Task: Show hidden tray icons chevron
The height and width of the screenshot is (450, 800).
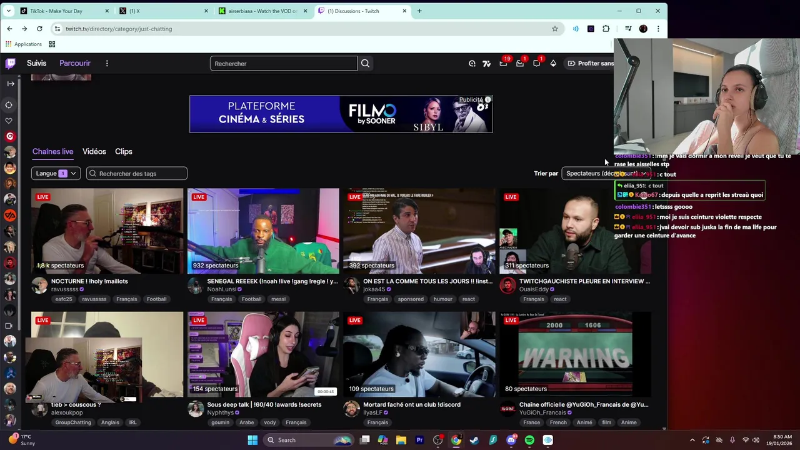Action: pos(692,440)
